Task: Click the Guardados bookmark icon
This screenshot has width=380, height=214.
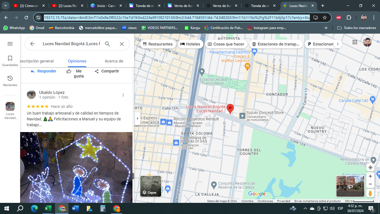Action: click(10, 58)
